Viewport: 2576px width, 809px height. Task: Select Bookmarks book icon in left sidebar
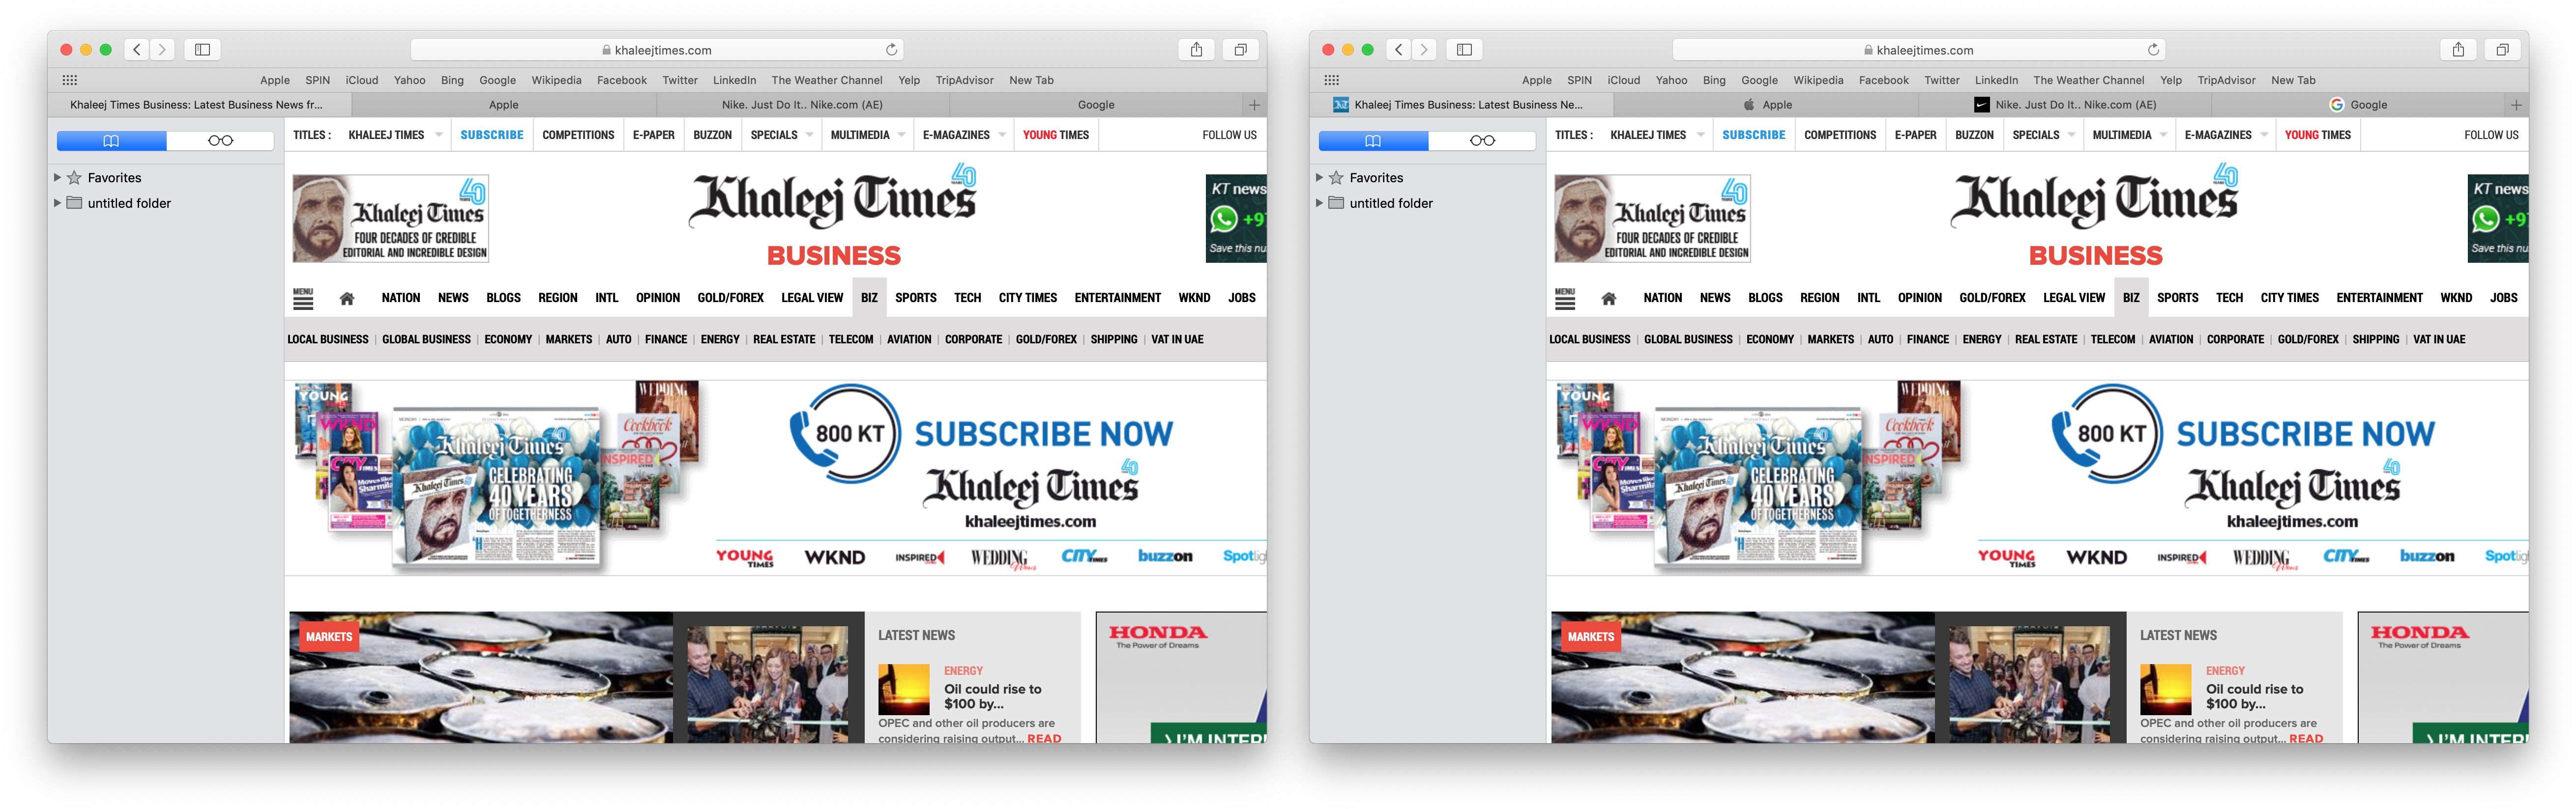[111, 141]
